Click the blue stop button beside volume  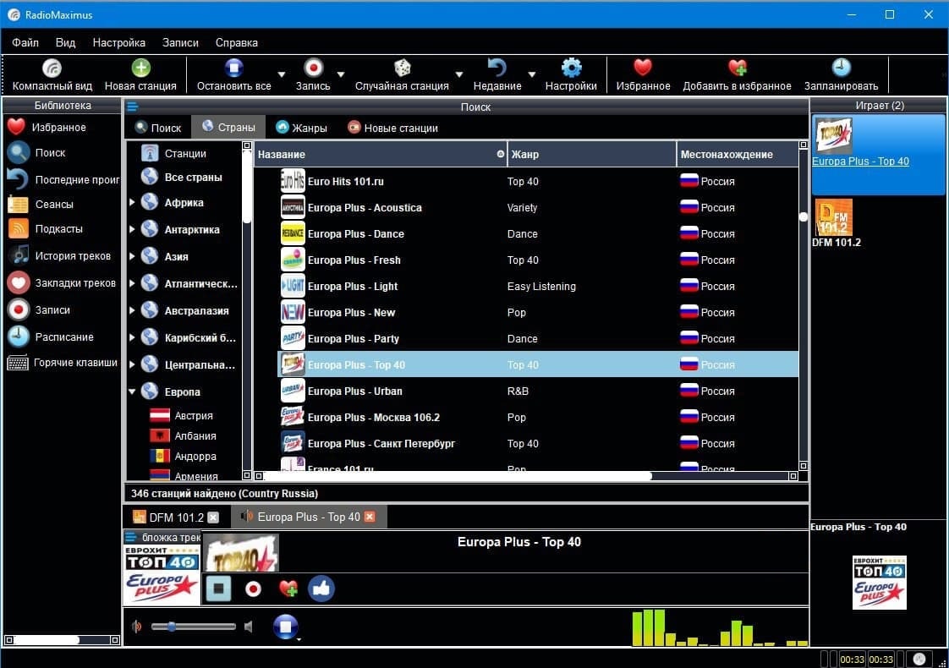pyautogui.click(x=286, y=627)
